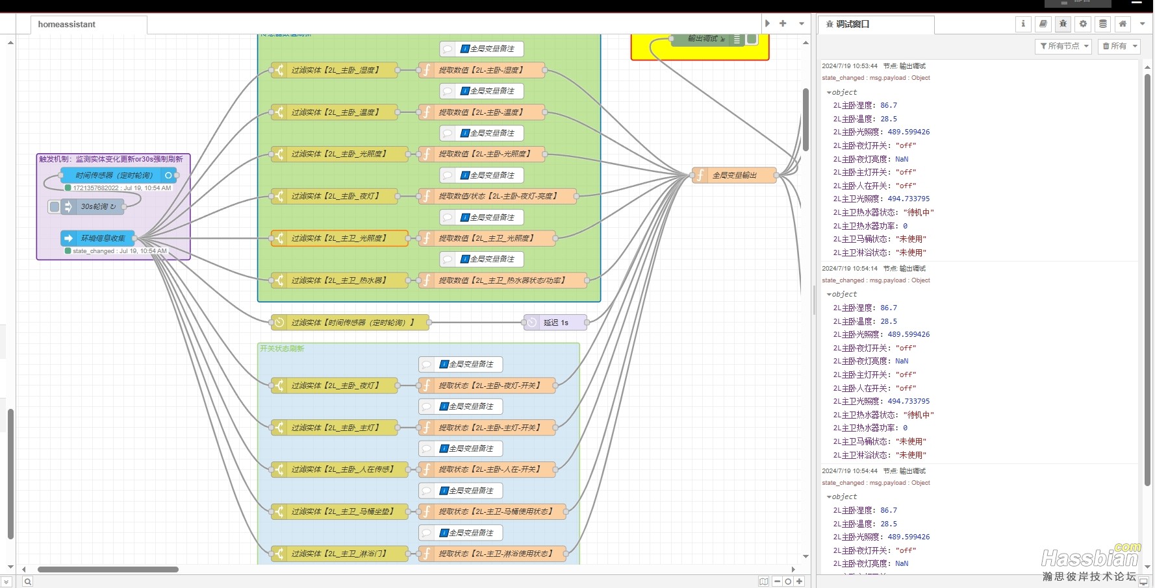Click the flow tabs scroll-right arrow

[x=767, y=23]
